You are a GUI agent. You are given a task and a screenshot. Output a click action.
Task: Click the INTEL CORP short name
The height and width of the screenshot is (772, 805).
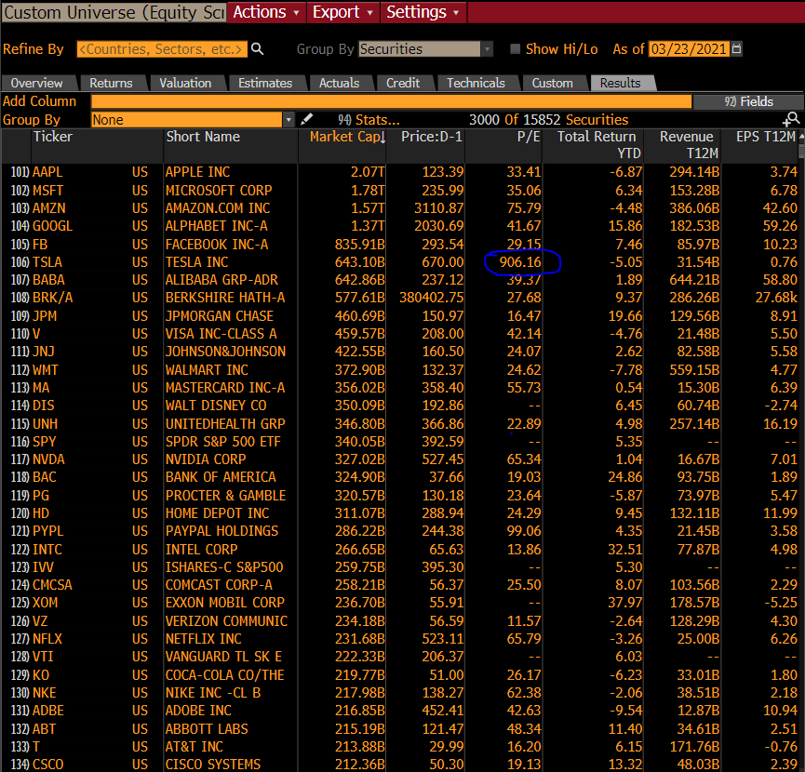(x=201, y=550)
